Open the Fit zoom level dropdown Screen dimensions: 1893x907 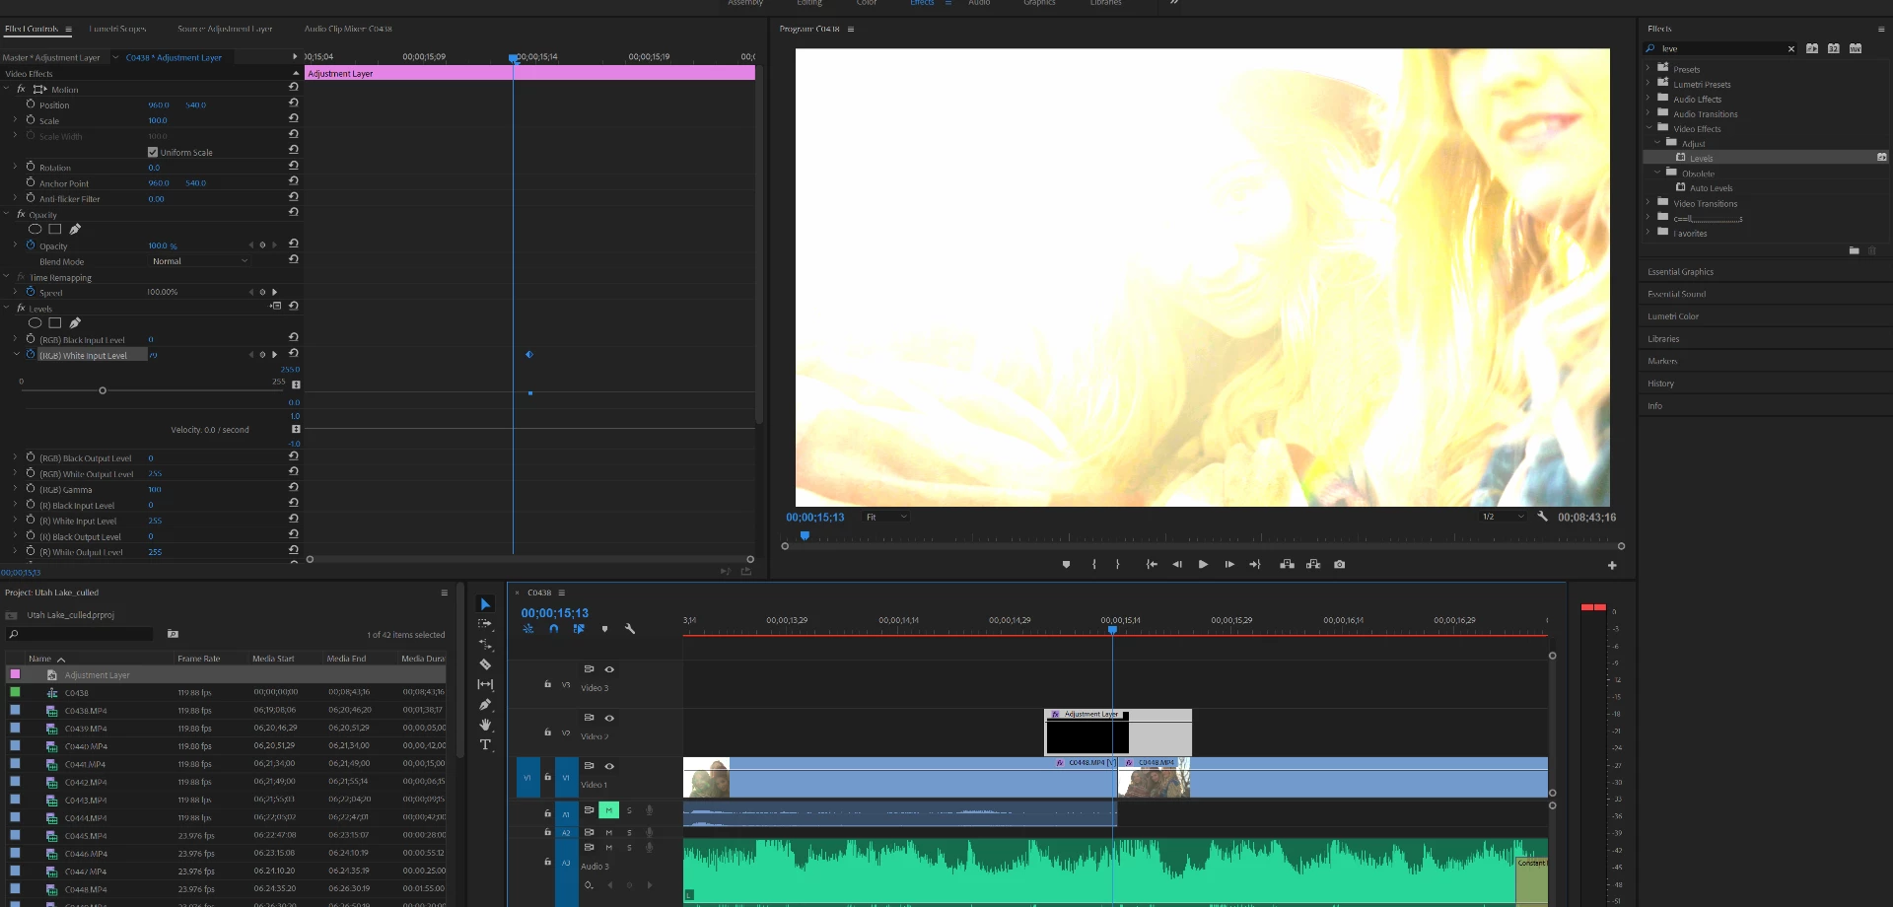[x=885, y=517]
